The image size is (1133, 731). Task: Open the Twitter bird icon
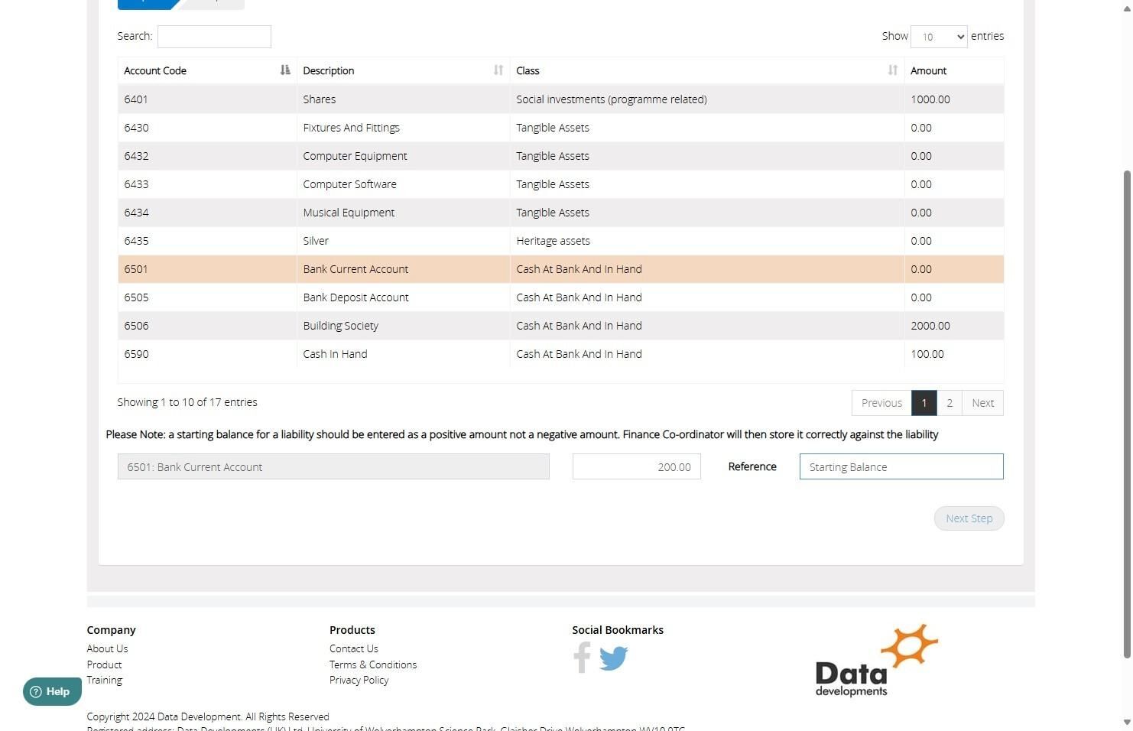click(x=613, y=658)
